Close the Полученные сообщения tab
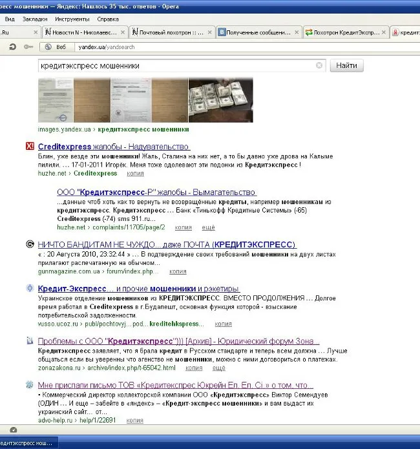Screen dimensions: 420x449 (297, 32)
